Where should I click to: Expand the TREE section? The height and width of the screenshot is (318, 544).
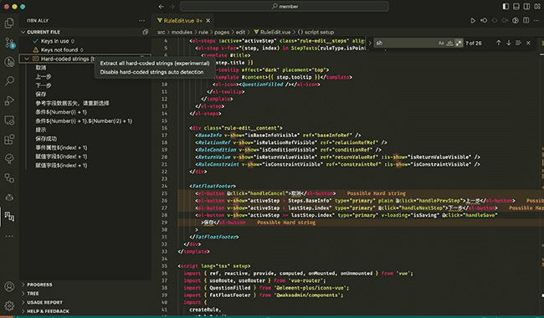coord(23,294)
